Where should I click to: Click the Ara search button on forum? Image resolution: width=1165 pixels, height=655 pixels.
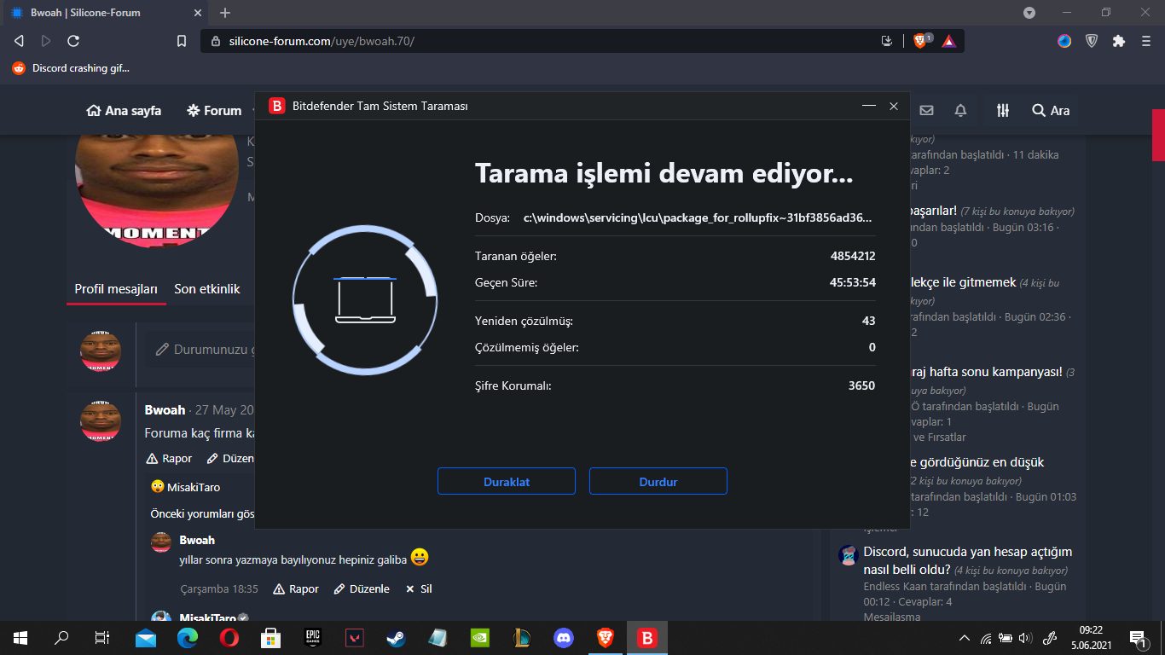[1051, 111]
